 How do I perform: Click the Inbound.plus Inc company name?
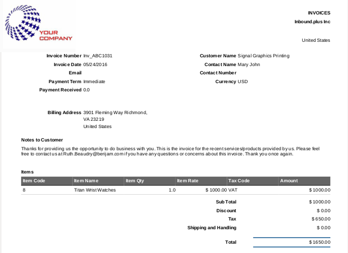coord(312,22)
